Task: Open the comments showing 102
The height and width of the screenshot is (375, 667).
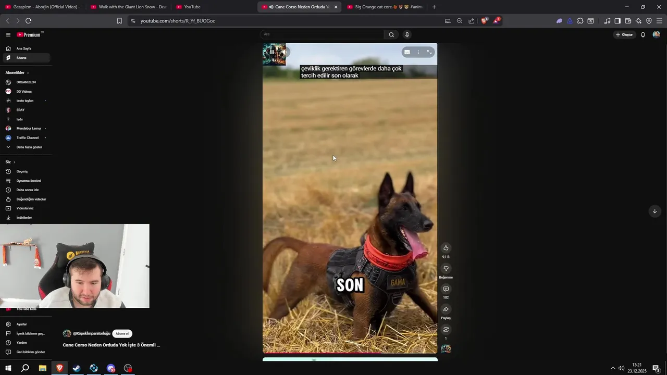Action: [446, 289]
